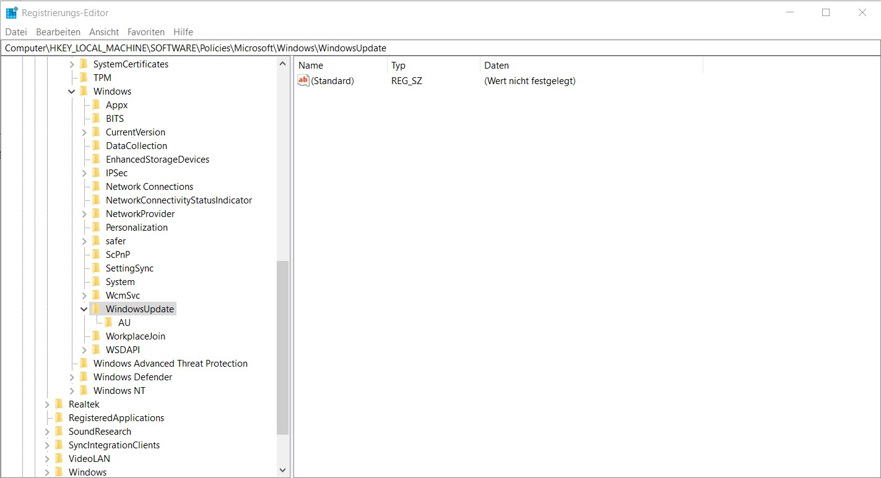Expand the SyncIntegrationClients key
881x478 pixels.
[x=47, y=445]
